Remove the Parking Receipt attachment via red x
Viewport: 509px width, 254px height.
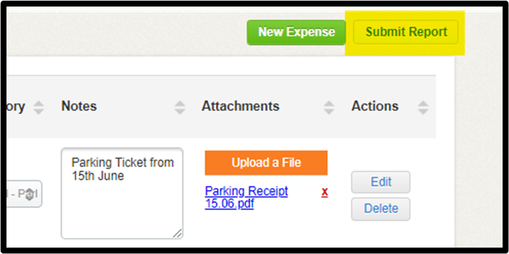[325, 192]
